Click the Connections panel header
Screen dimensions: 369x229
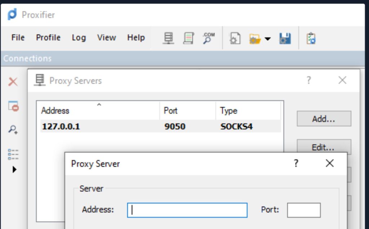[x=183, y=58]
